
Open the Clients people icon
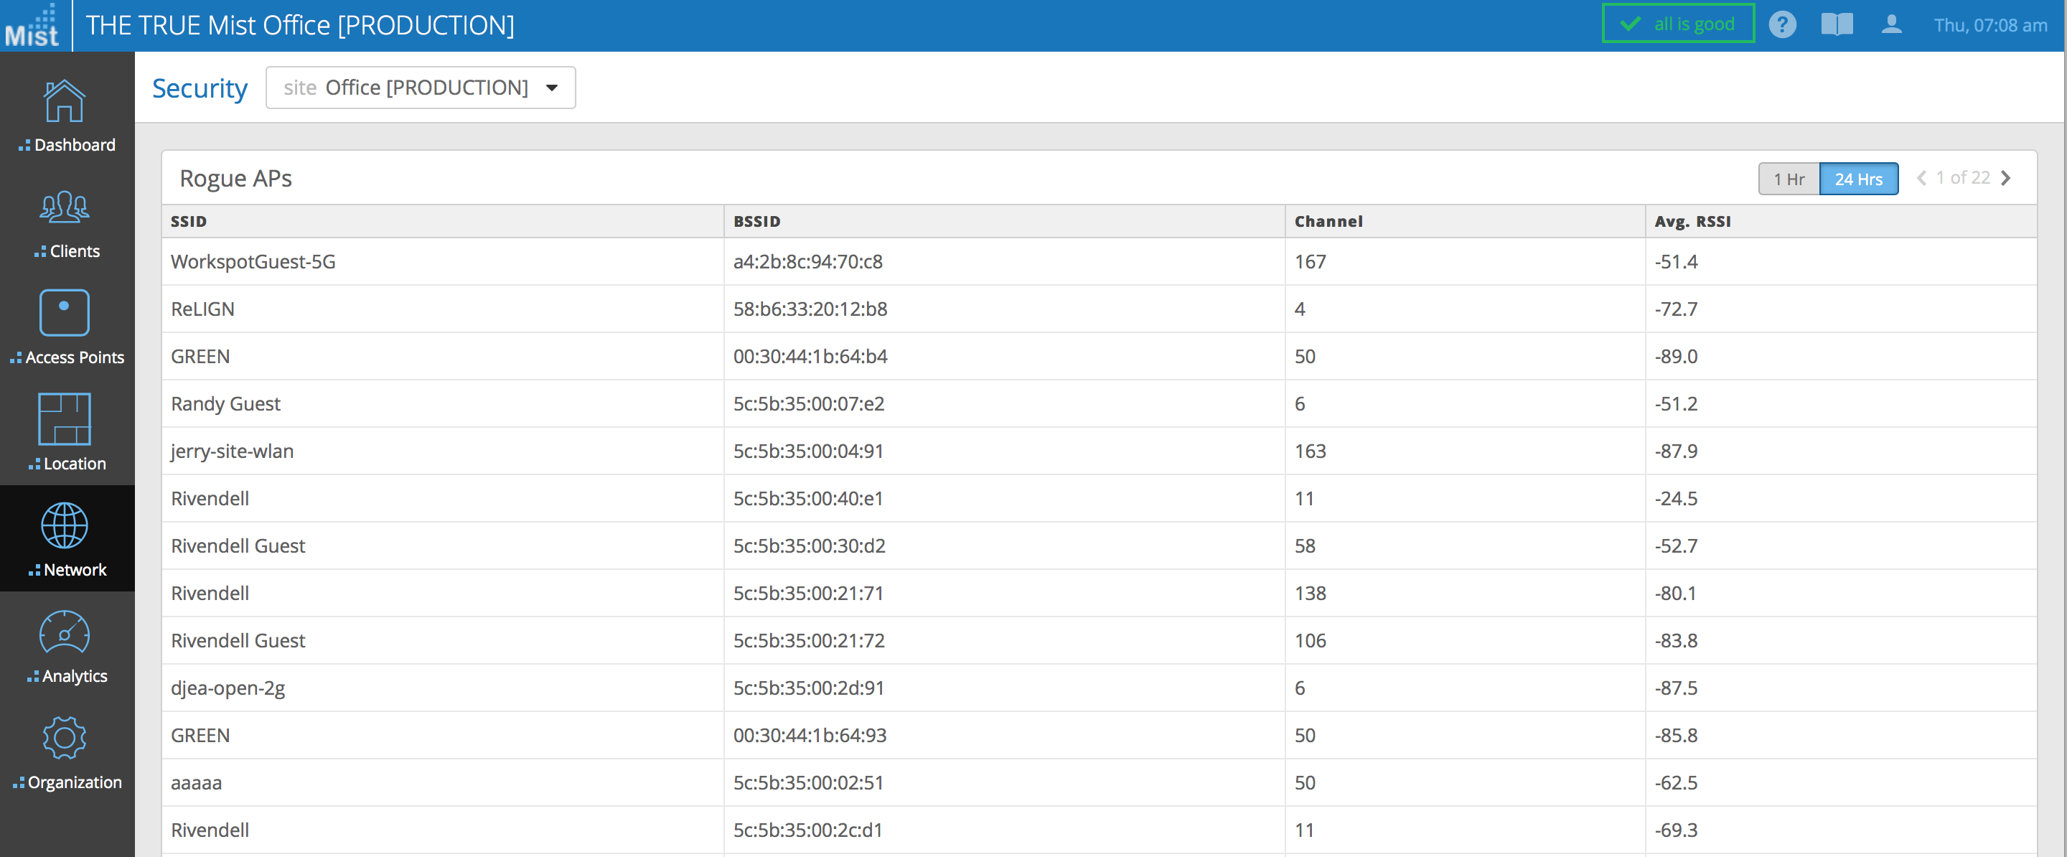tap(64, 208)
